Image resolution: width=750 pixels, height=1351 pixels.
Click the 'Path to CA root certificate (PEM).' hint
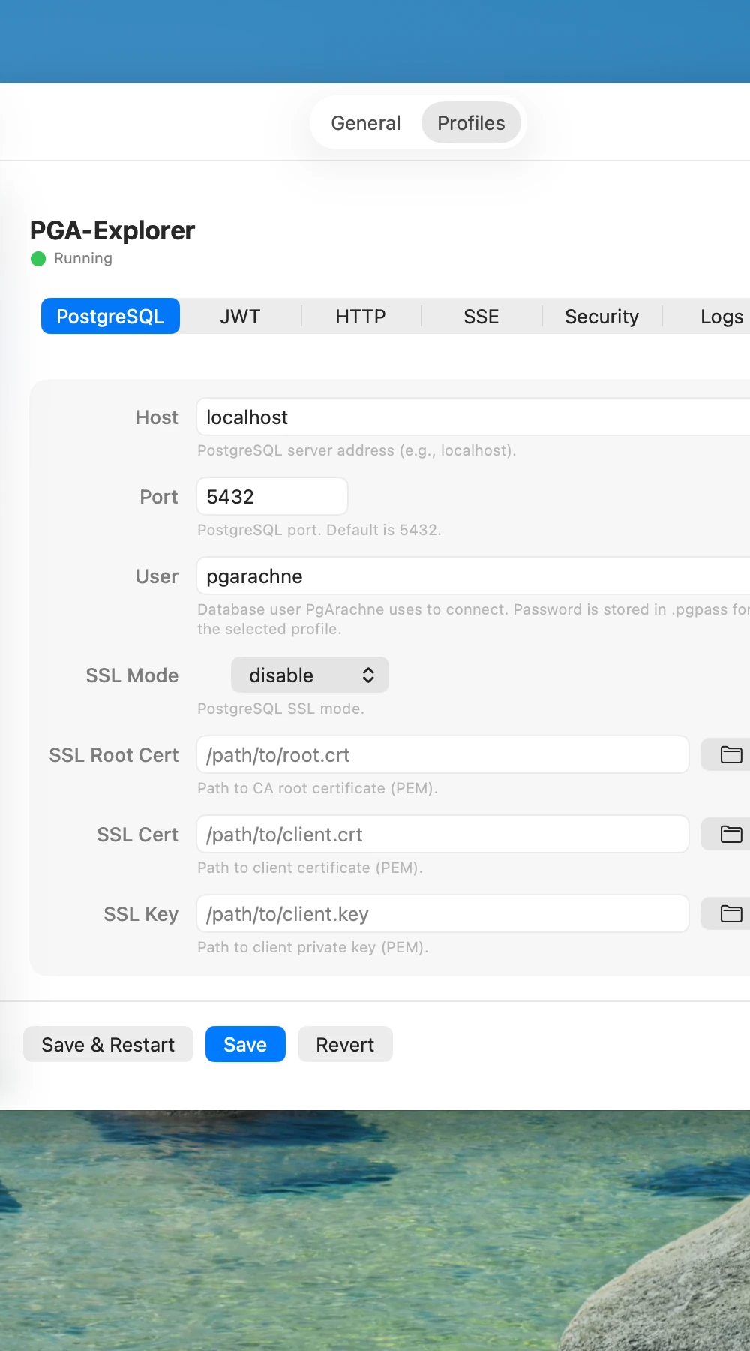pyautogui.click(x=317, y=788)
